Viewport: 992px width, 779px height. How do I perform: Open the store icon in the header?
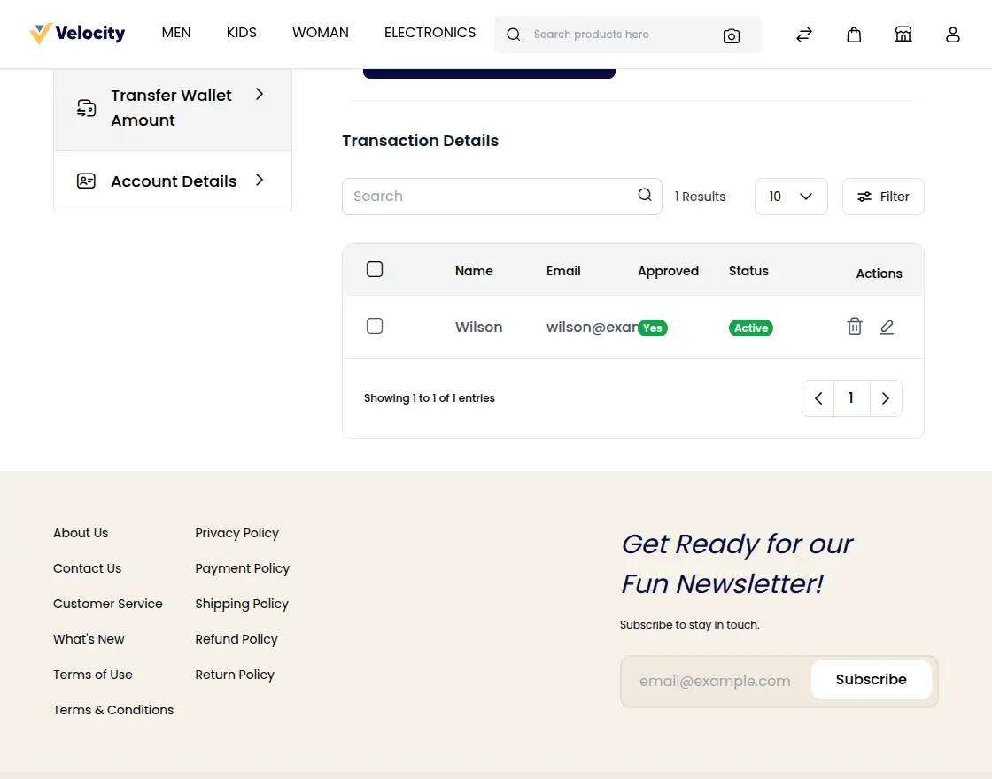point(903,35)
